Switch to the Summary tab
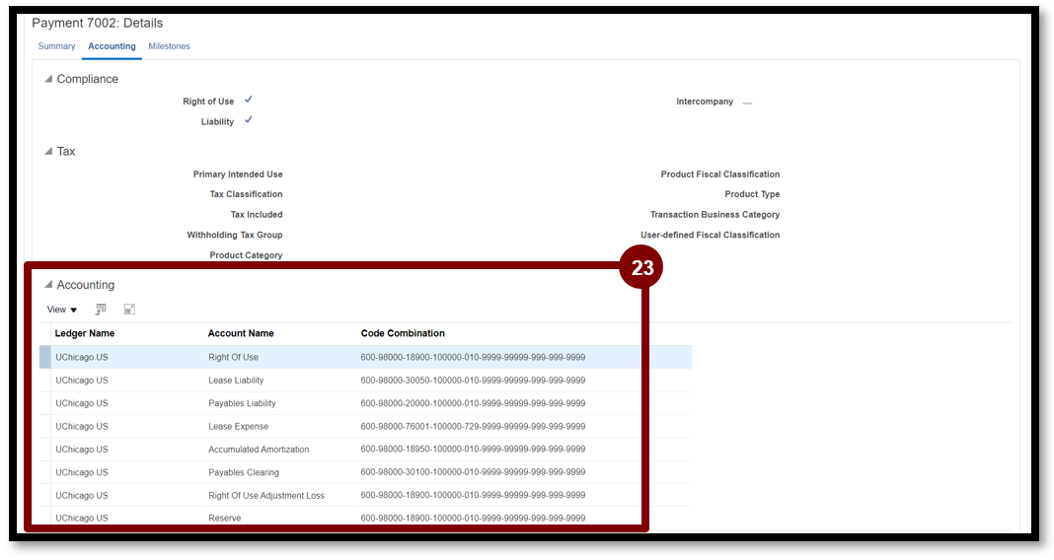This screenshot has width=1054, height=560. point(56,46)
